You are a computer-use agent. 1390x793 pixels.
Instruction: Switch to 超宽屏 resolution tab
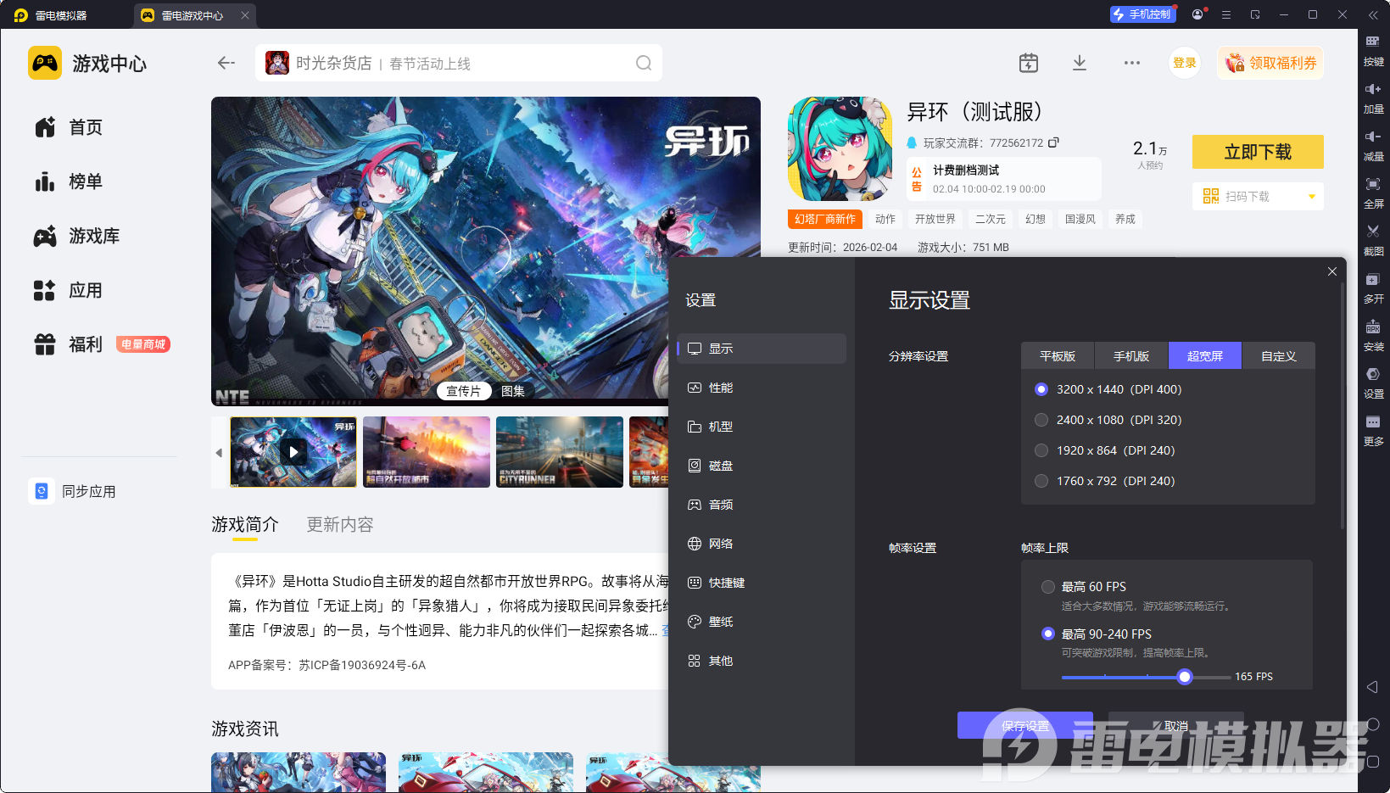(1205, 356)
